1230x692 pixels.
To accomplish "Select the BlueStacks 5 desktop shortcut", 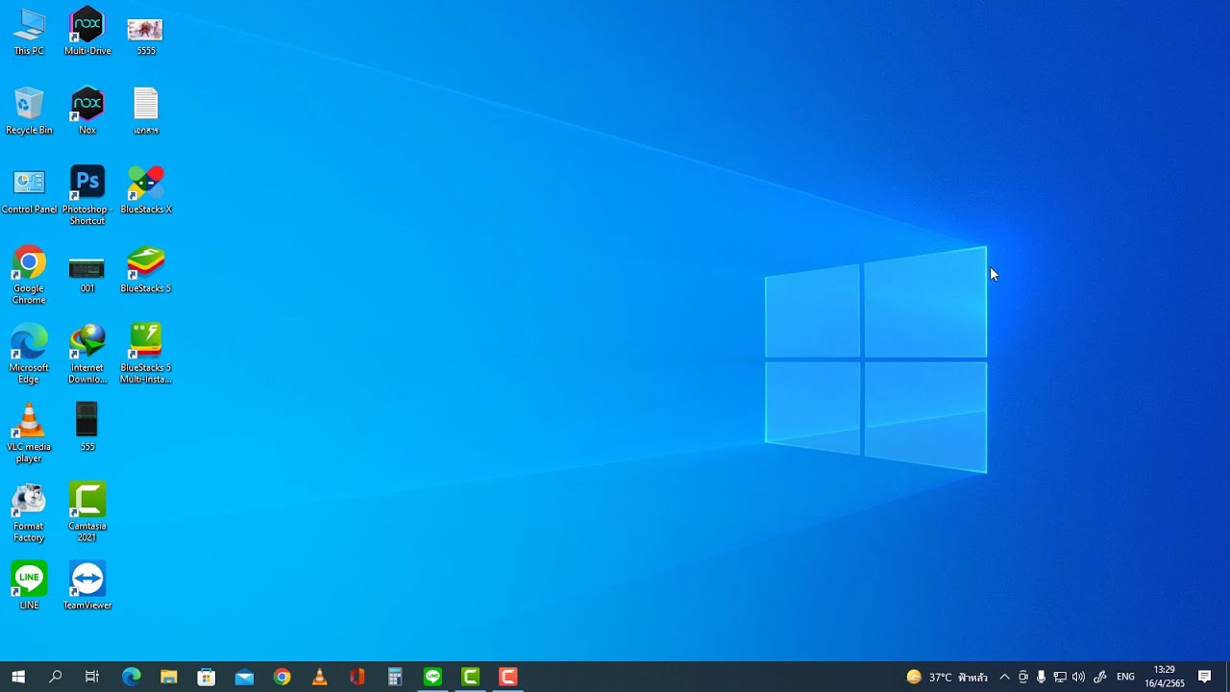I will pos(145,270).
